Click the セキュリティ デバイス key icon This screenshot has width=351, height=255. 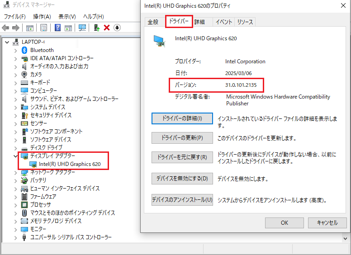coord(24,115)
